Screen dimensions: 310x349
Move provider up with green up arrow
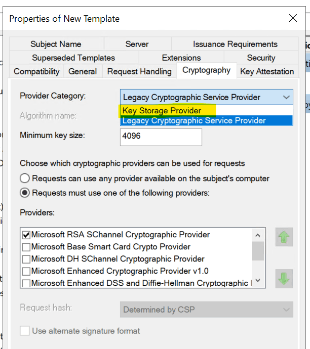coord(284,237)
